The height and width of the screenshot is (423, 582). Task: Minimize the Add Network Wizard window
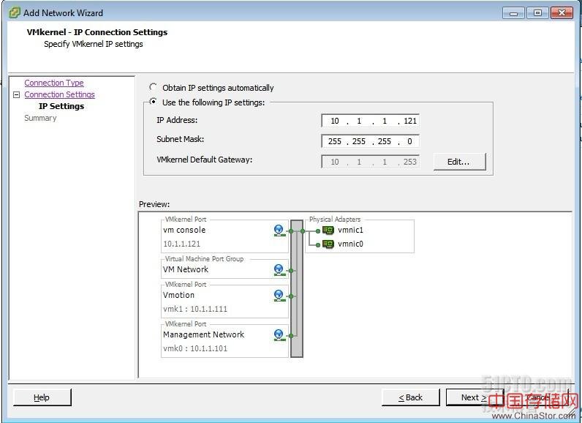coord(514,12)
